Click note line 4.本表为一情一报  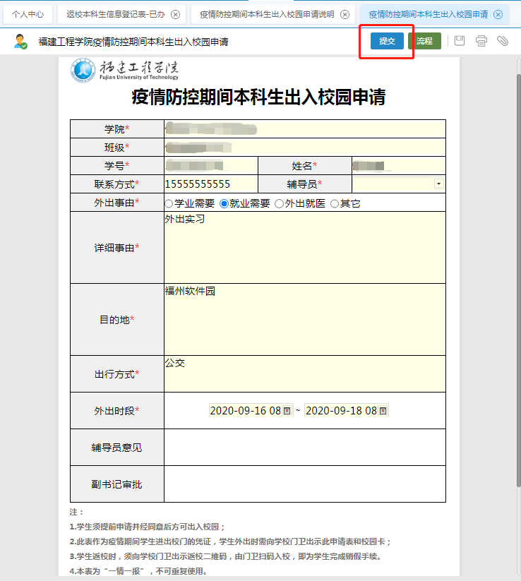tap(138, 571)
